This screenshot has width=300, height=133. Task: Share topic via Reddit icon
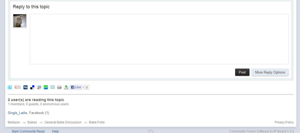pyautogui.click(x=39, y=87)
